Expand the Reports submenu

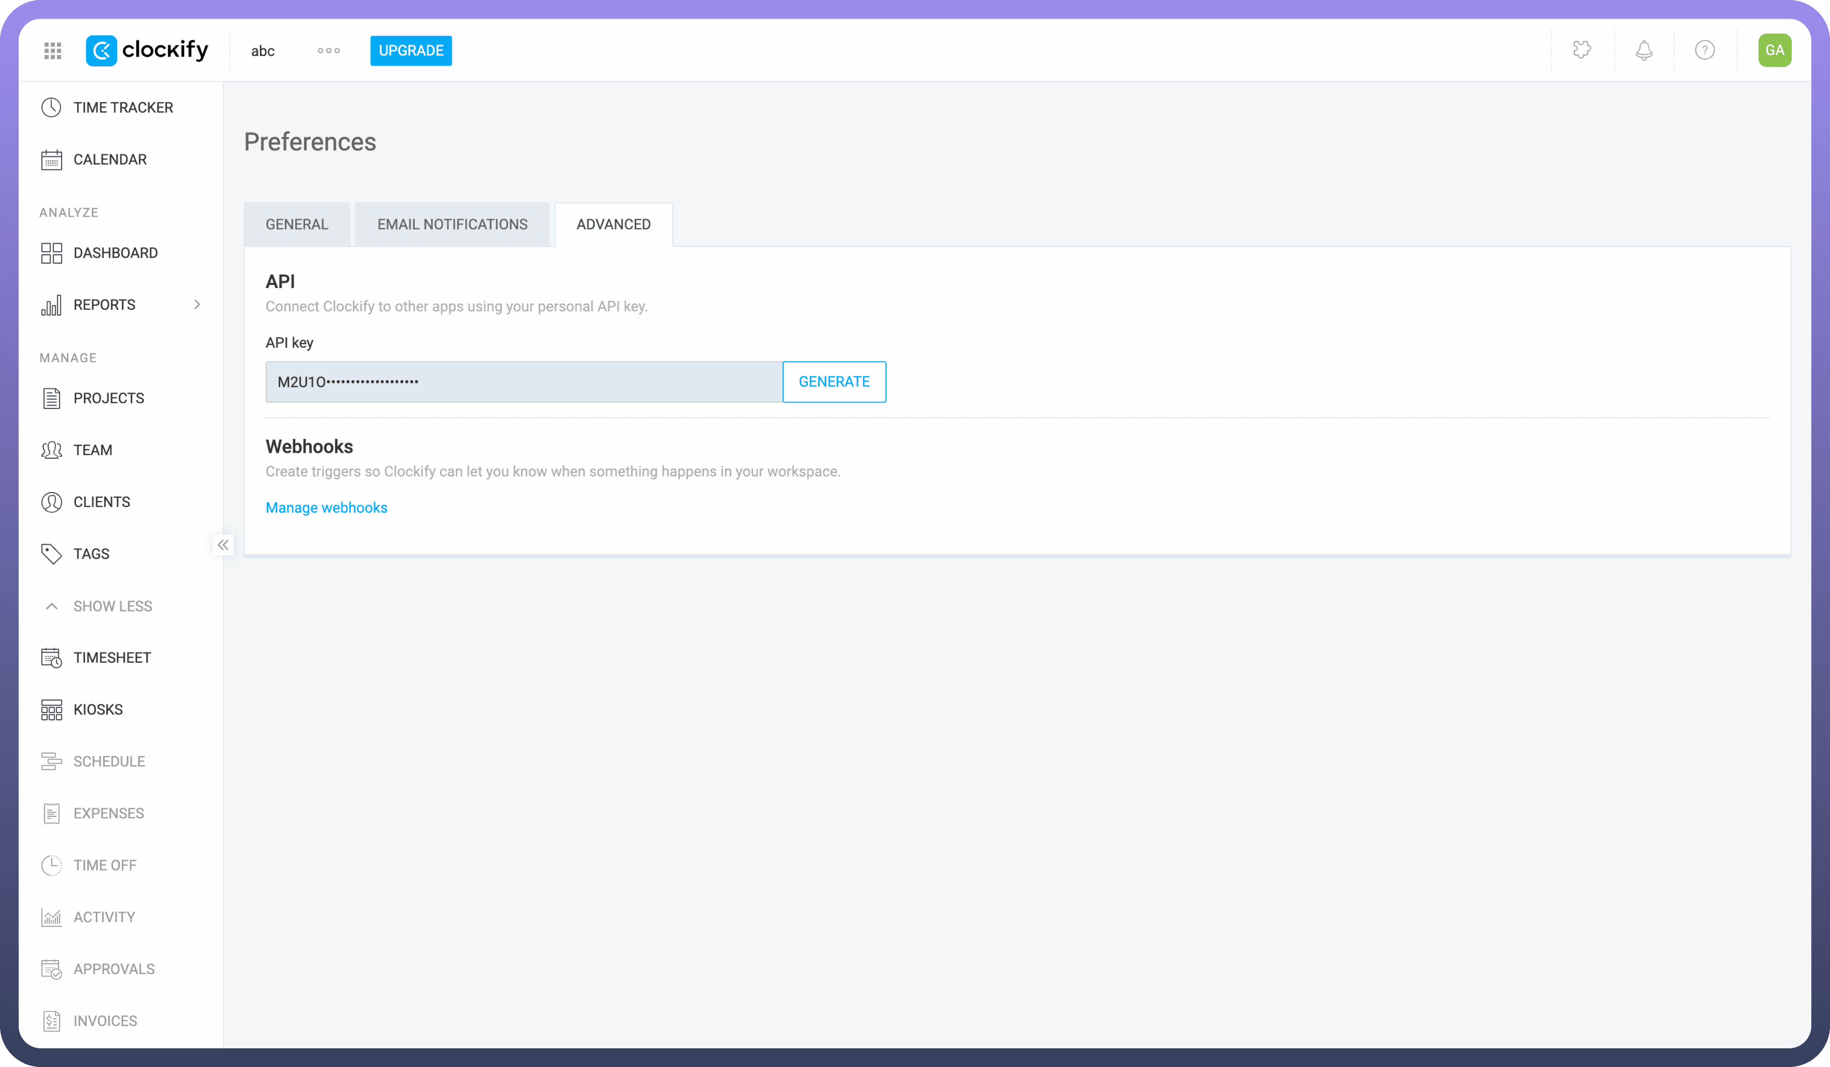click(x=197, y=305)
